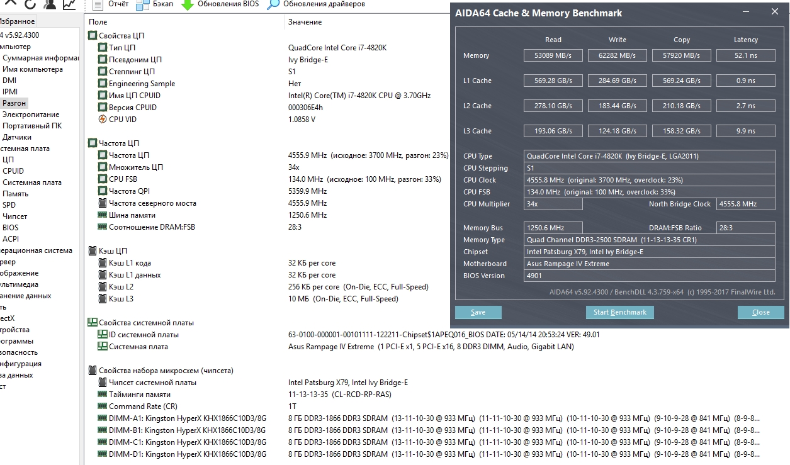Select the Разгон tree item
Viewport: 790px width, 465px height.
pos(14,103)
